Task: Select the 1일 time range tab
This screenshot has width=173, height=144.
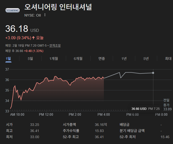Action: click(8, 59)
